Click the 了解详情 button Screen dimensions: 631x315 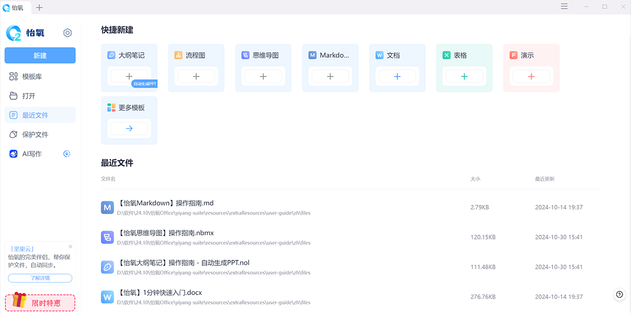[40, 278]
